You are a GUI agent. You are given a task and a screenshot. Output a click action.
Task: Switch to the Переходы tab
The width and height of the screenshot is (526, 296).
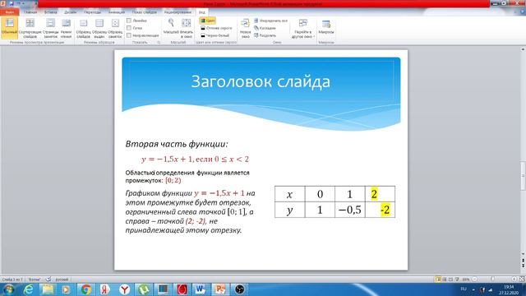coord(92,12)
